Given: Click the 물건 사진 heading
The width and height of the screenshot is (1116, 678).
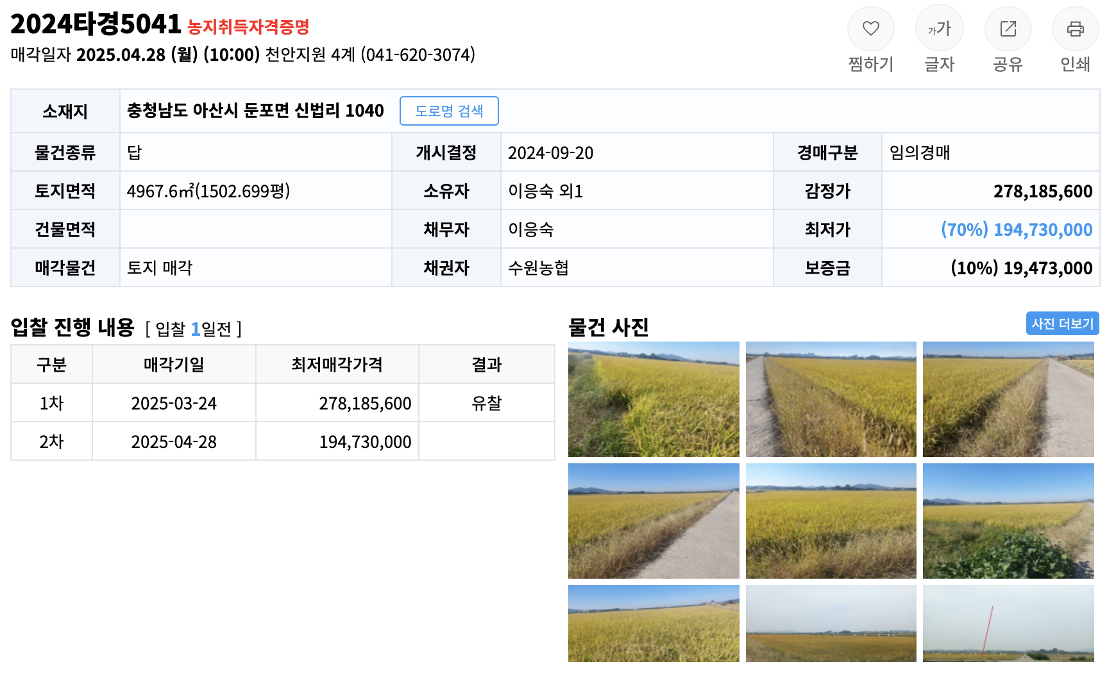Looking at the screenshot, I should pyautogui.click(x=609, y=327).
